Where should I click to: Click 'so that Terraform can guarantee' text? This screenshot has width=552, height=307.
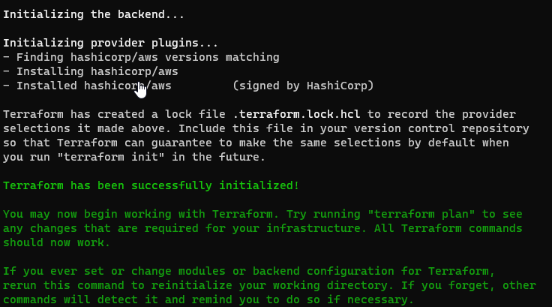107,143
